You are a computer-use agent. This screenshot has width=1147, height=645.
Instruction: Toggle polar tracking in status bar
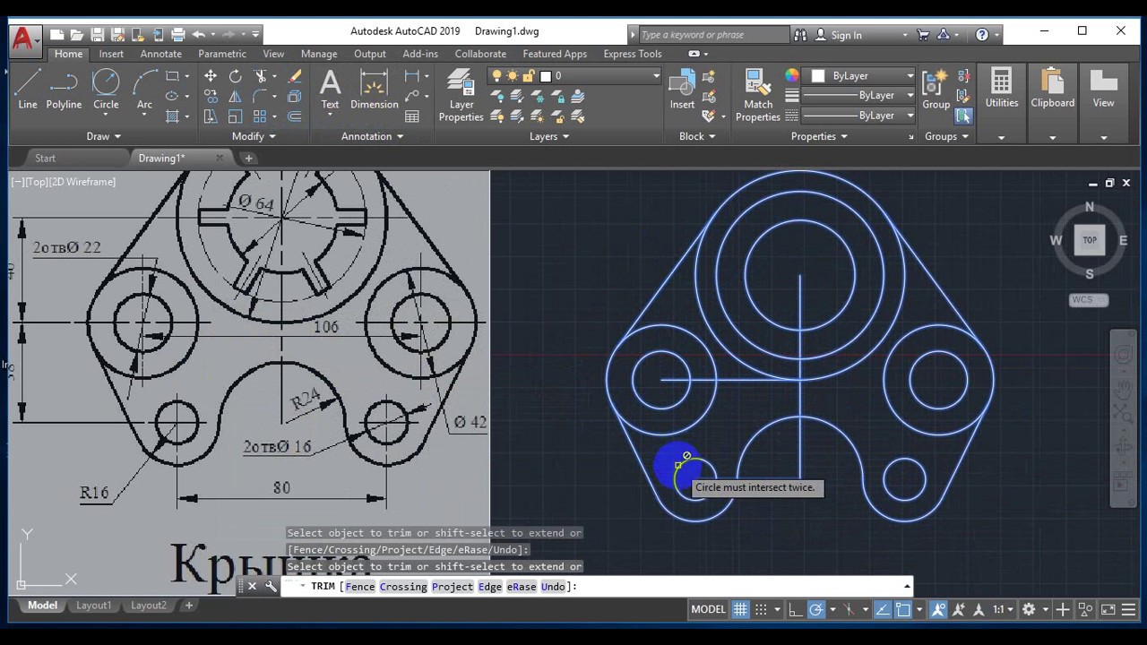816,609
